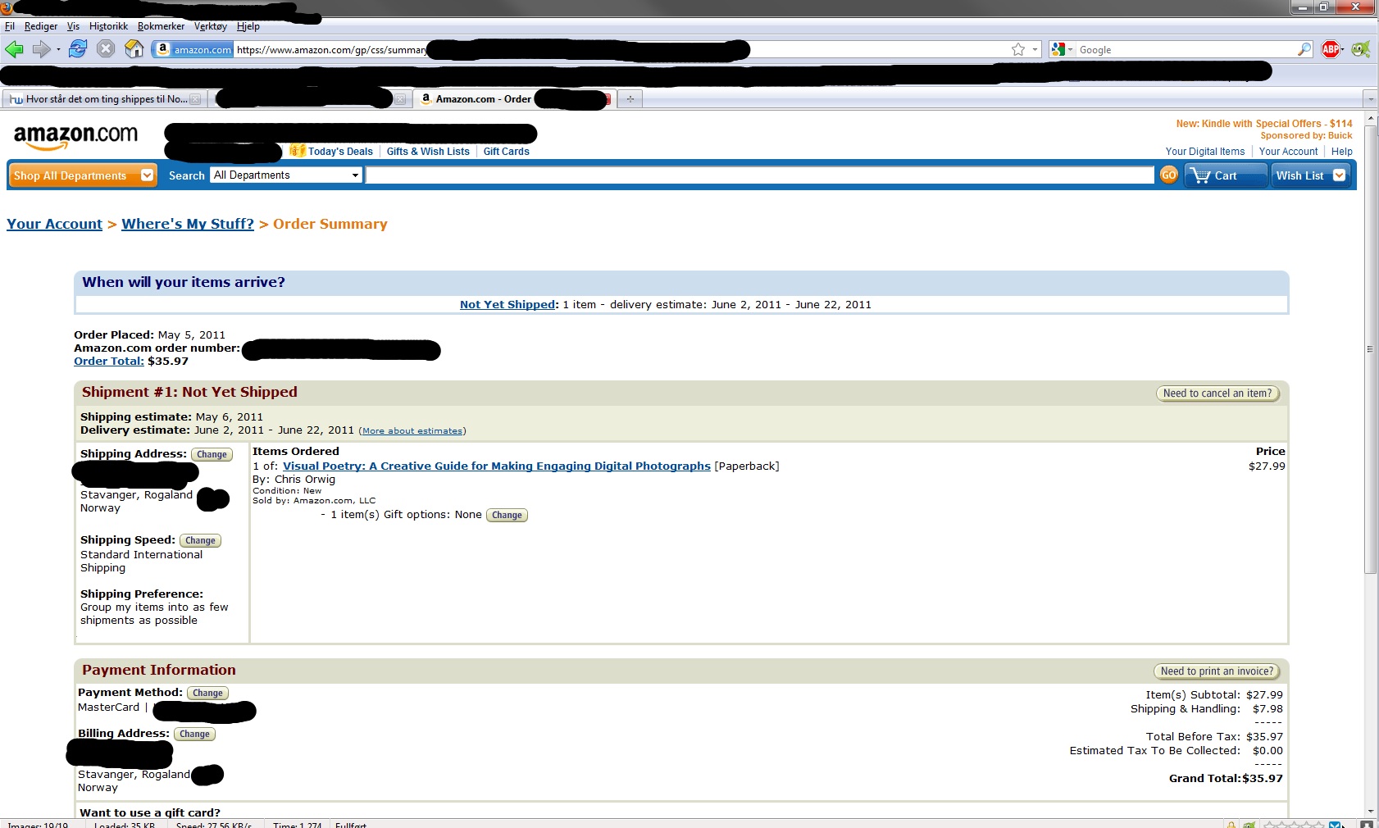Open the Your Account breadcrumb link
This screenshot has height=828, width=1379.
click(x=55, y=224)
